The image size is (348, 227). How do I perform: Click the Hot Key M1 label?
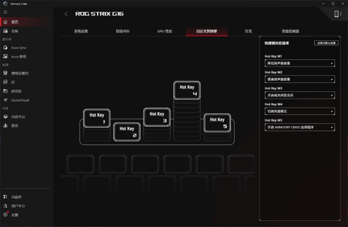click(x=273, y=56)
